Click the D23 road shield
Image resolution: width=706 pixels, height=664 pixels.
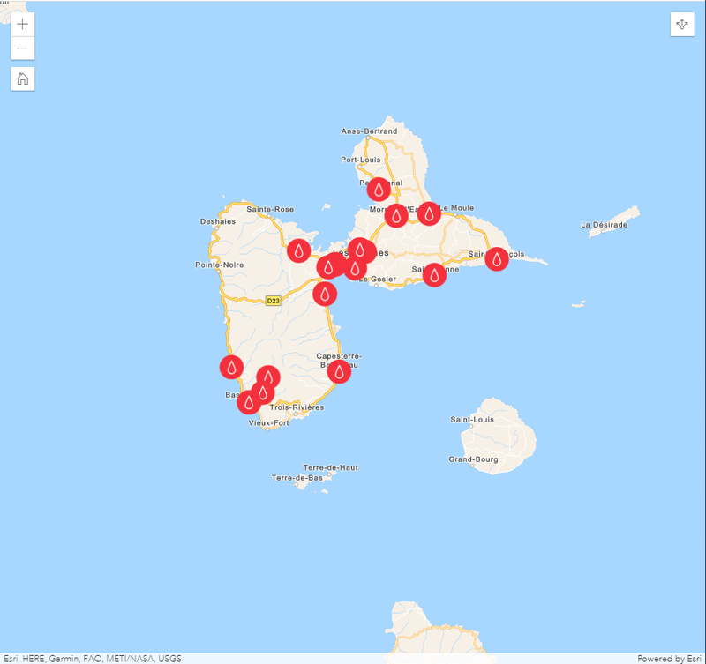click(273, 301)
